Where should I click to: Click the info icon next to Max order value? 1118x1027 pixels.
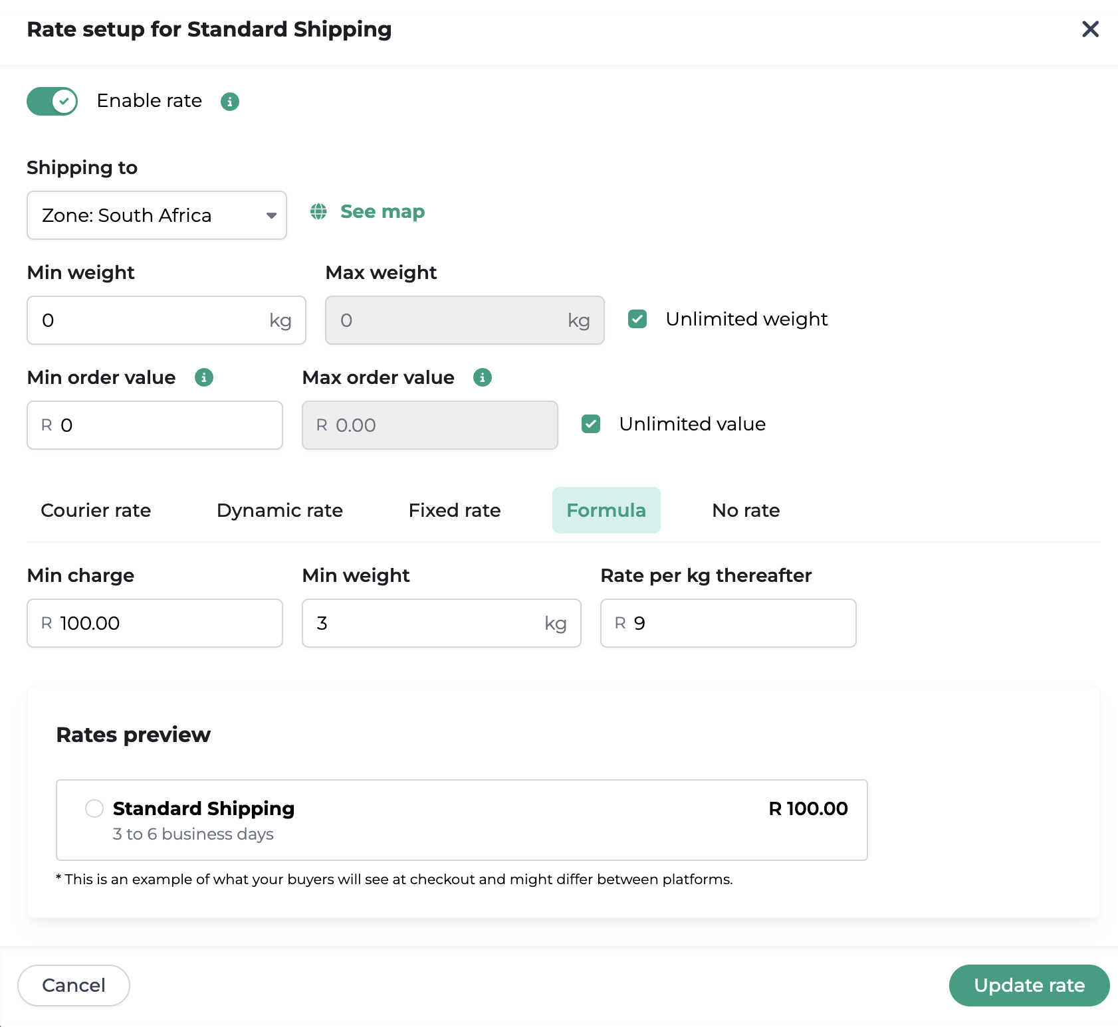(483, 377)
